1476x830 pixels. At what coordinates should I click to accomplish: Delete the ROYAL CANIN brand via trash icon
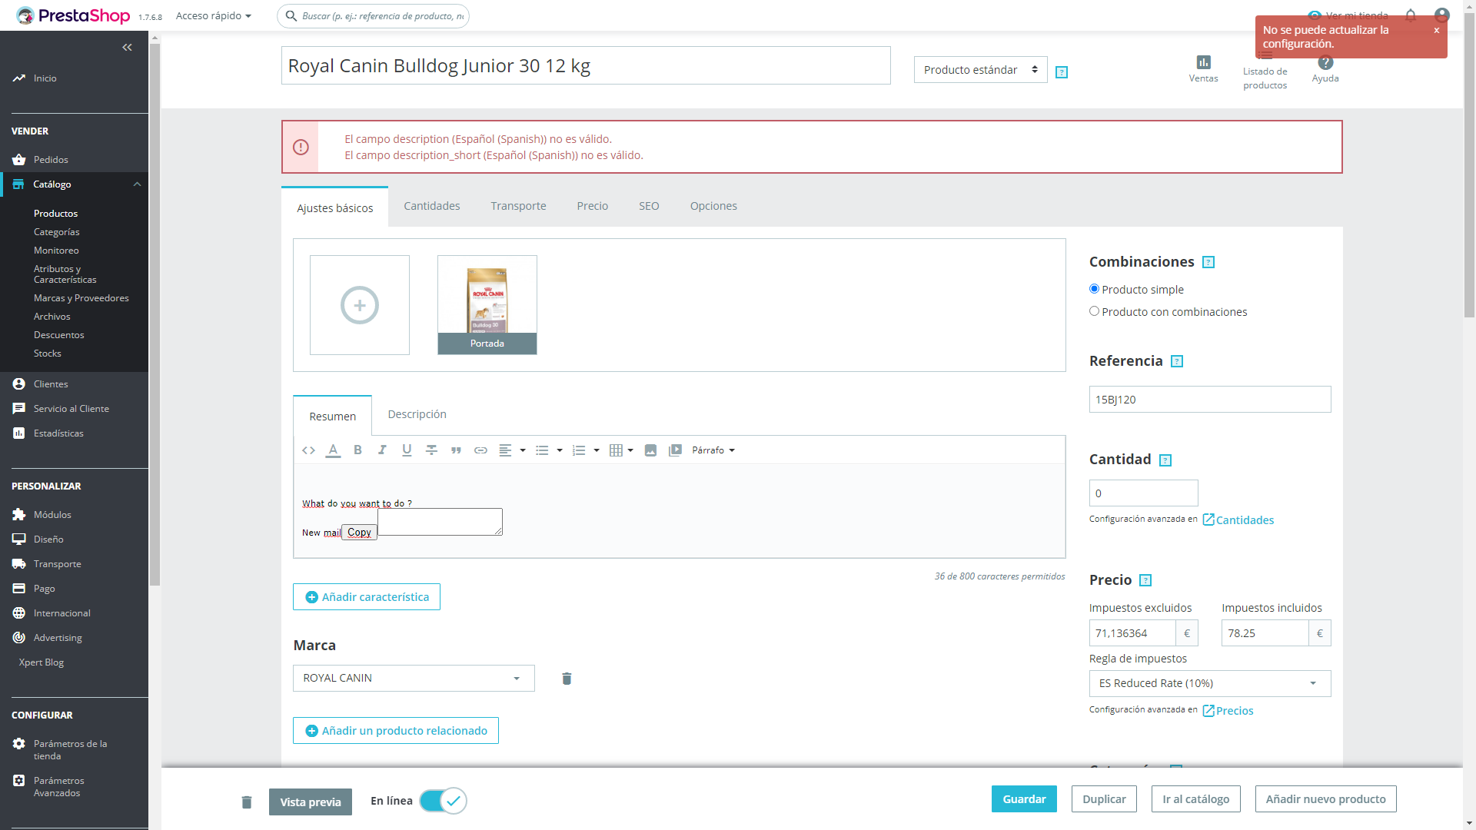(567, 679)
